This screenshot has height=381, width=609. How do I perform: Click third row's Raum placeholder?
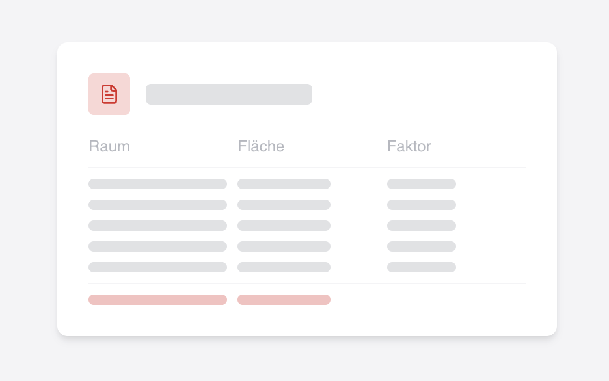click(157, 226)
